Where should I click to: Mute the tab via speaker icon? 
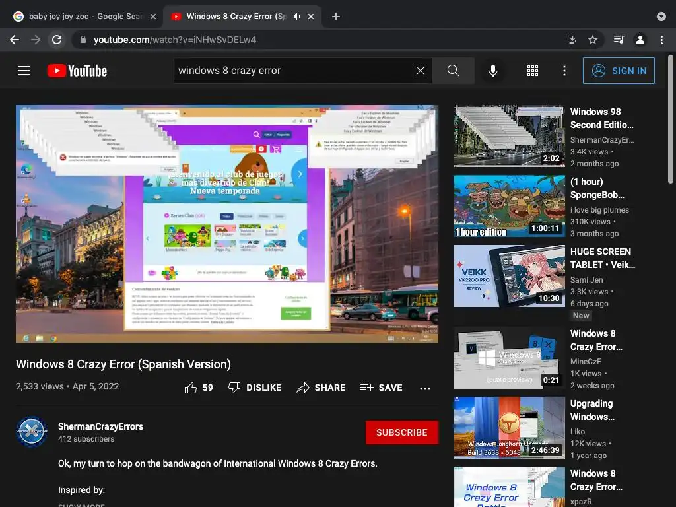(x=296, y=17)
